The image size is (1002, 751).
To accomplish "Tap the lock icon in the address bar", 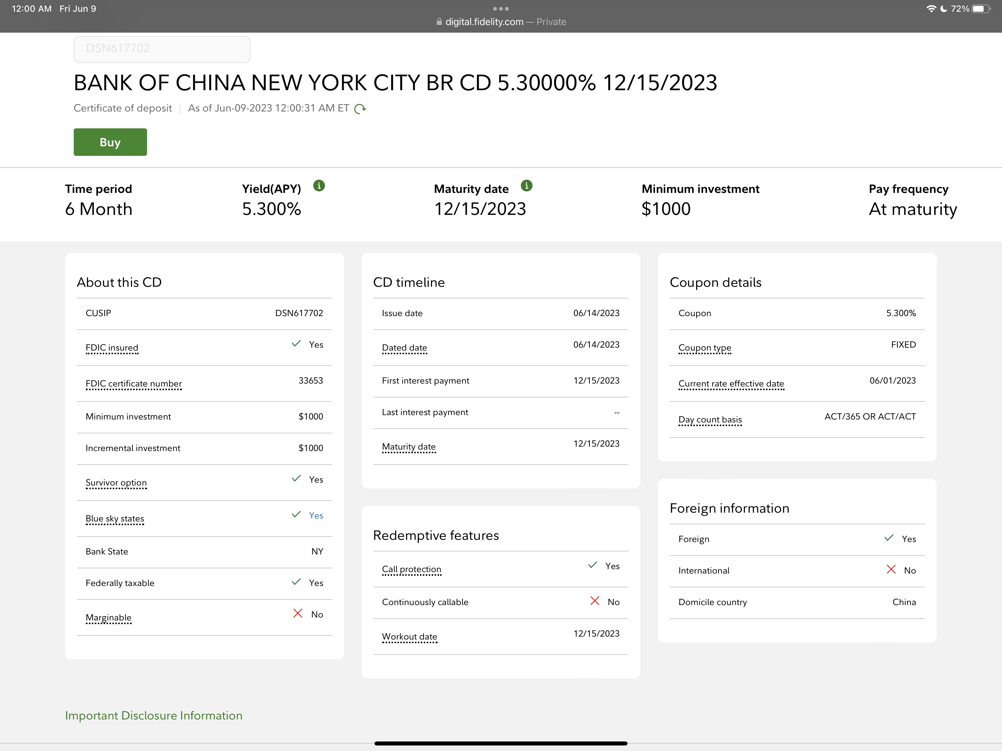I will (x=439, y=22).
